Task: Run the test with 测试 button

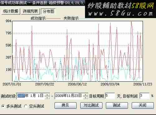Action: 117,105
